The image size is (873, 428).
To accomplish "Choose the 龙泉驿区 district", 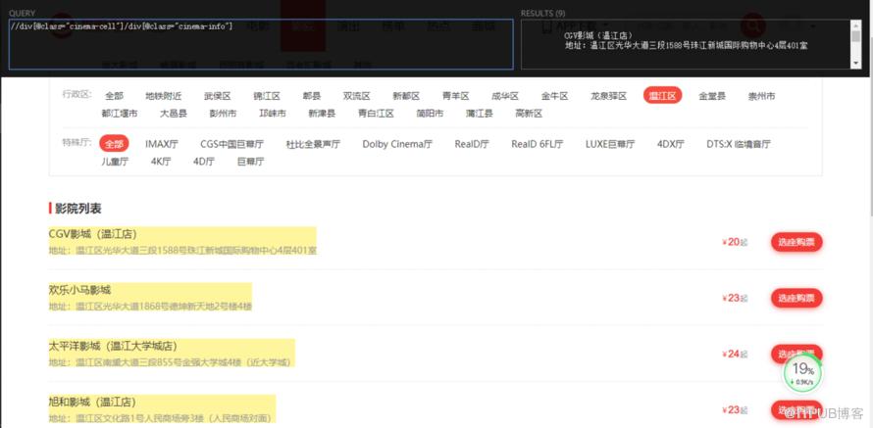I will (x=608, y=96).
